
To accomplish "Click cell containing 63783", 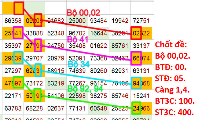I will [13, 108].
